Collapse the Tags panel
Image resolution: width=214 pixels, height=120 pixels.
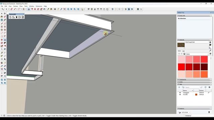coord(178,84)
